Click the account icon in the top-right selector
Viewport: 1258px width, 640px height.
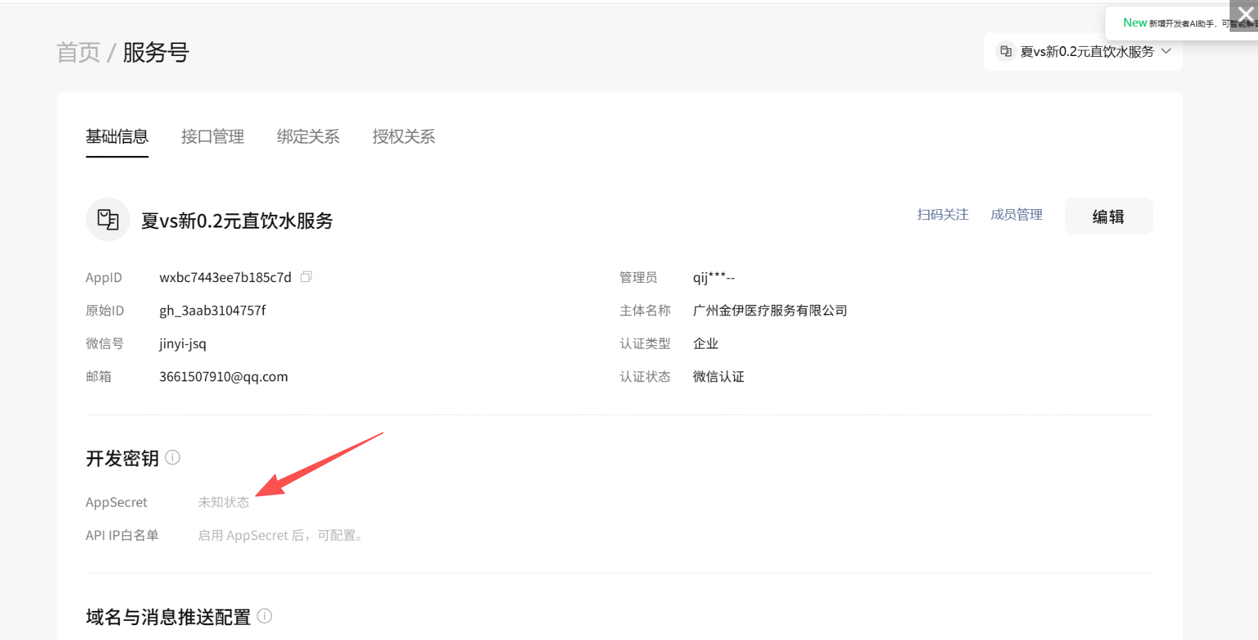1006,51
